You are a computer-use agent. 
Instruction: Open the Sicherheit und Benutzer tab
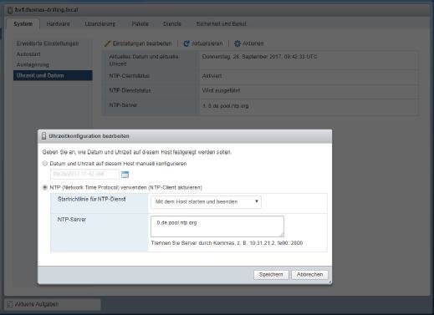(222, 23)
